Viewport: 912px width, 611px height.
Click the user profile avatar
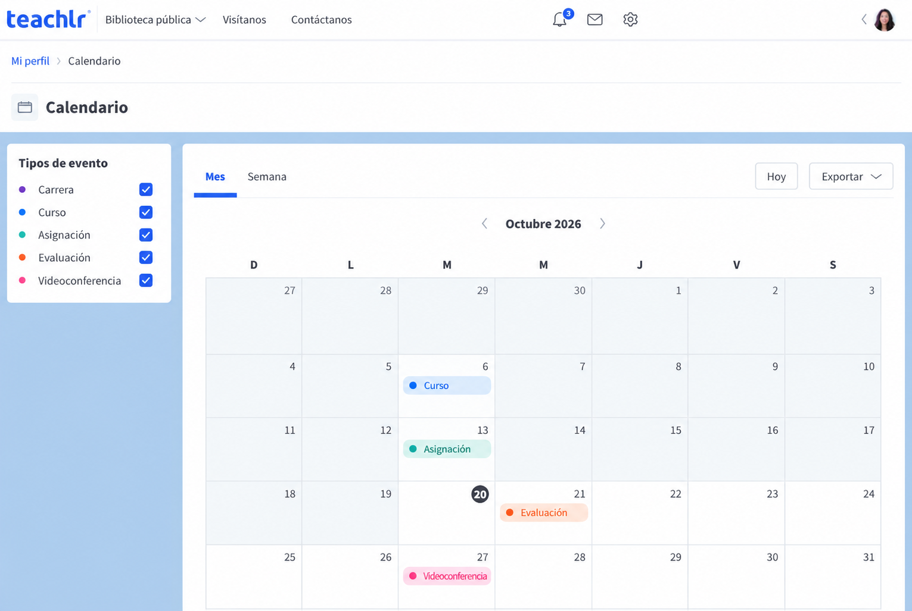point(885,20)
